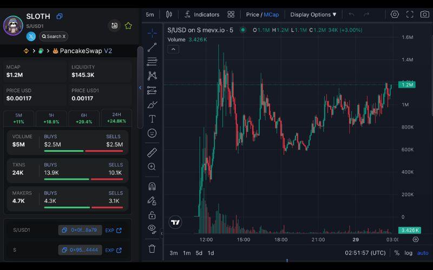Click the 3.426K volume axis label
This screenshot has height=270, width=433.
tap(410, 230)
